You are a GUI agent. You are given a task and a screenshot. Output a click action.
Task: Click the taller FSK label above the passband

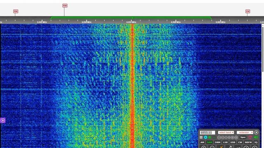65,6
